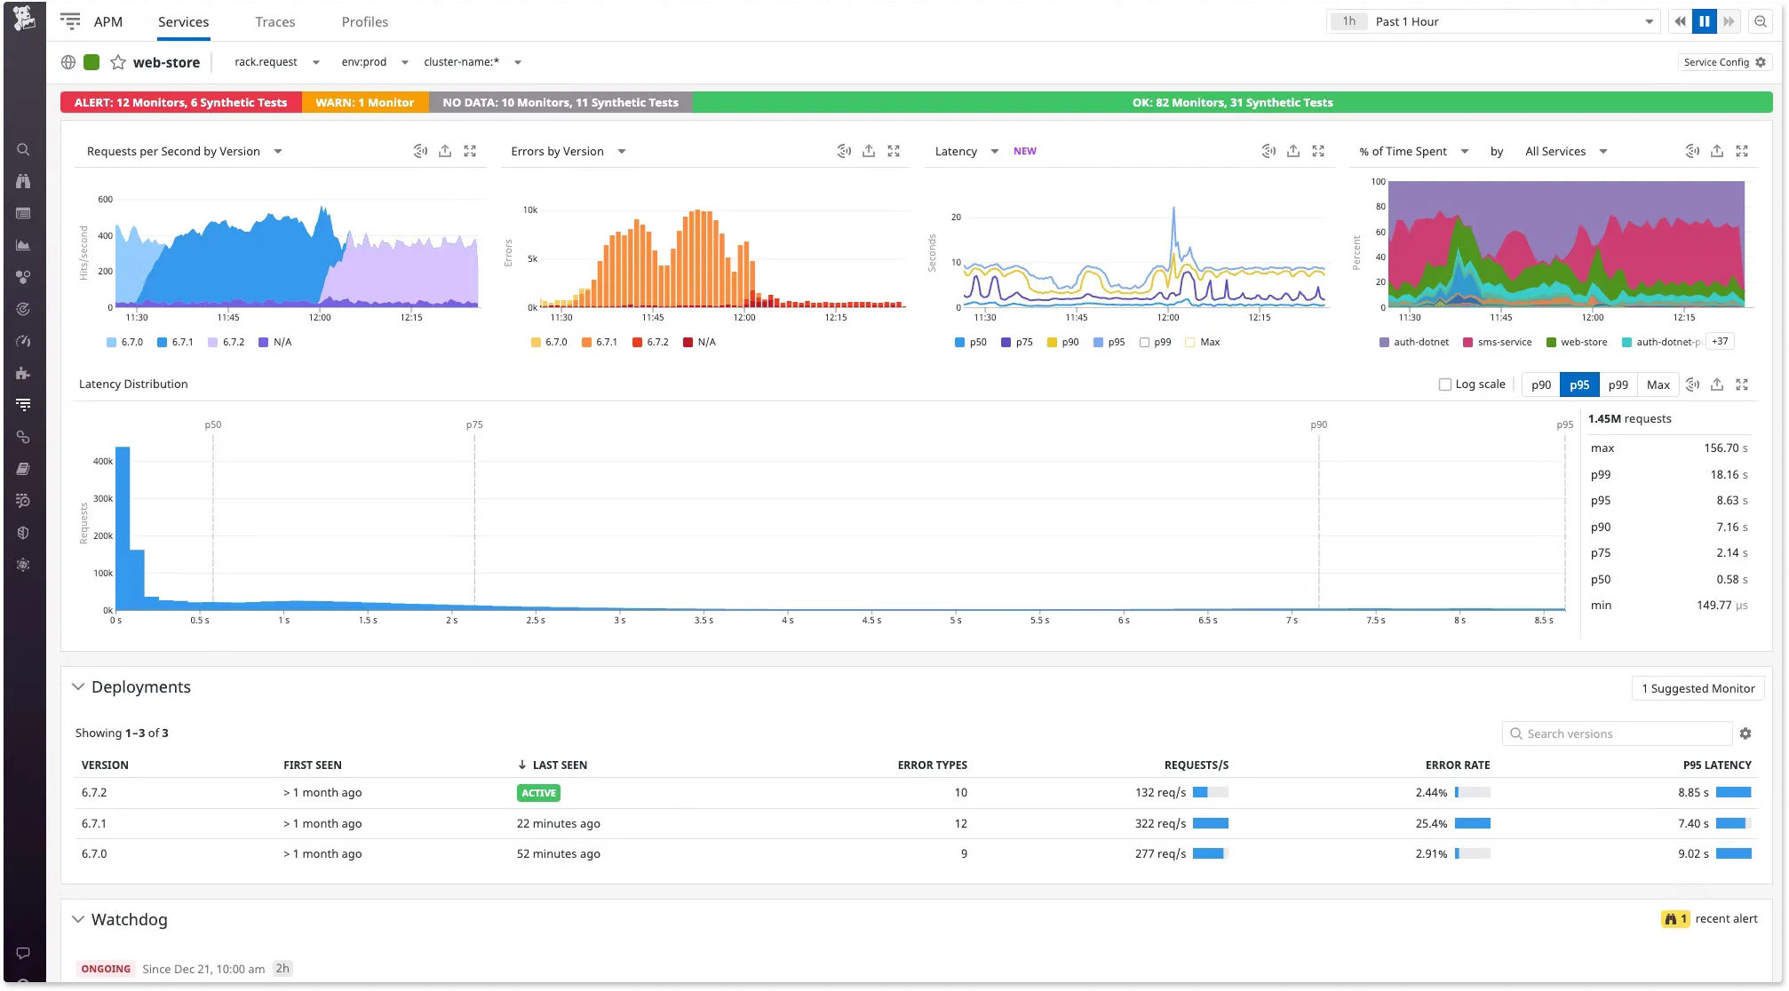Focus the Search versions field
The width and height of the screenshot is (1789, 991).
1617,733
